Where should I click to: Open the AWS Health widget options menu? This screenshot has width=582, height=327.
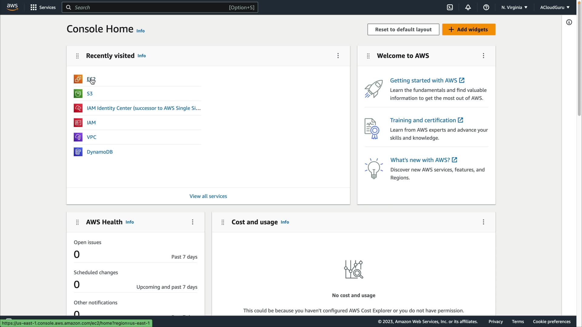192,222
